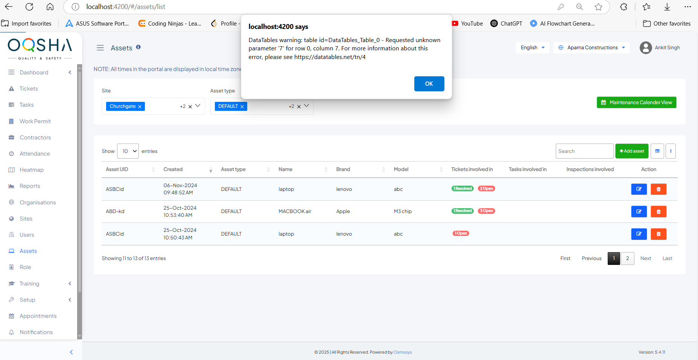Remove the DEFAULT asset type tag
This screenshot has height=360, width=698.
(x=242, y=107)
